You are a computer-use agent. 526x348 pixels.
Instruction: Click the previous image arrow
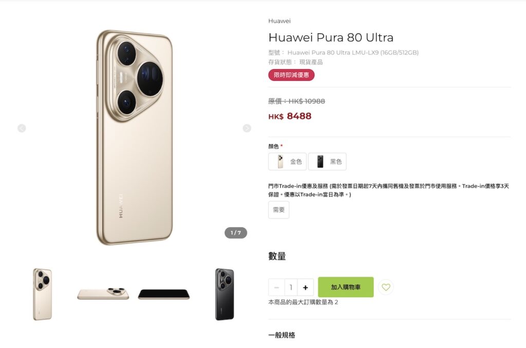tap(22, 128)
